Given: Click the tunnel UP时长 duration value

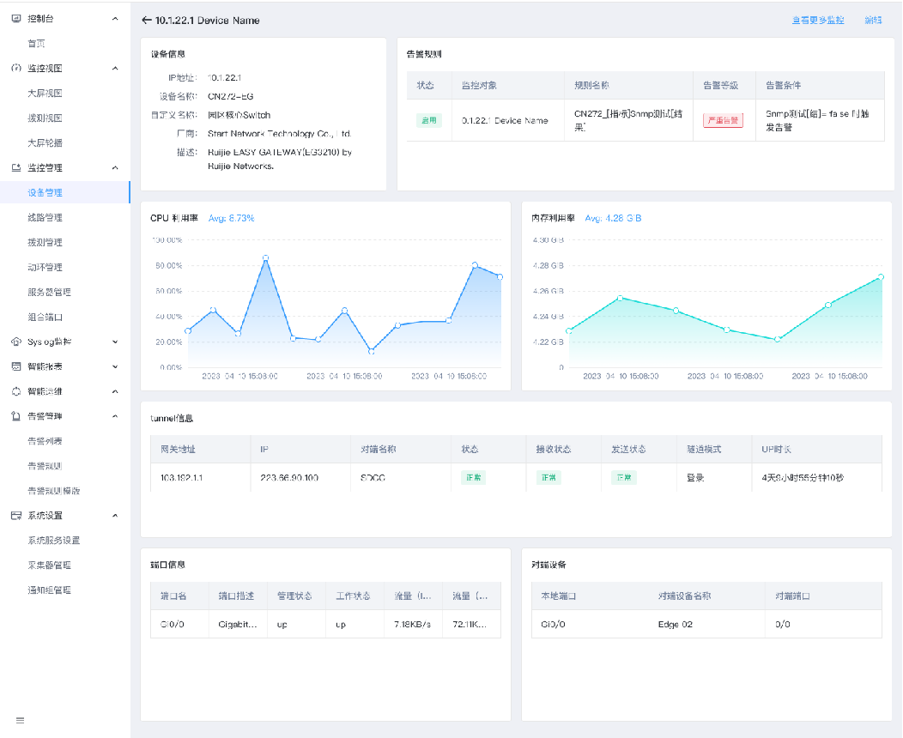Looking at the screenshot, I should [x=803, y=478].
